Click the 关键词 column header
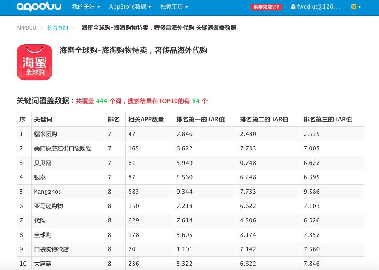The width and height of the screenshot is (379, 270). pyautogui.click(x=43, y=120)
